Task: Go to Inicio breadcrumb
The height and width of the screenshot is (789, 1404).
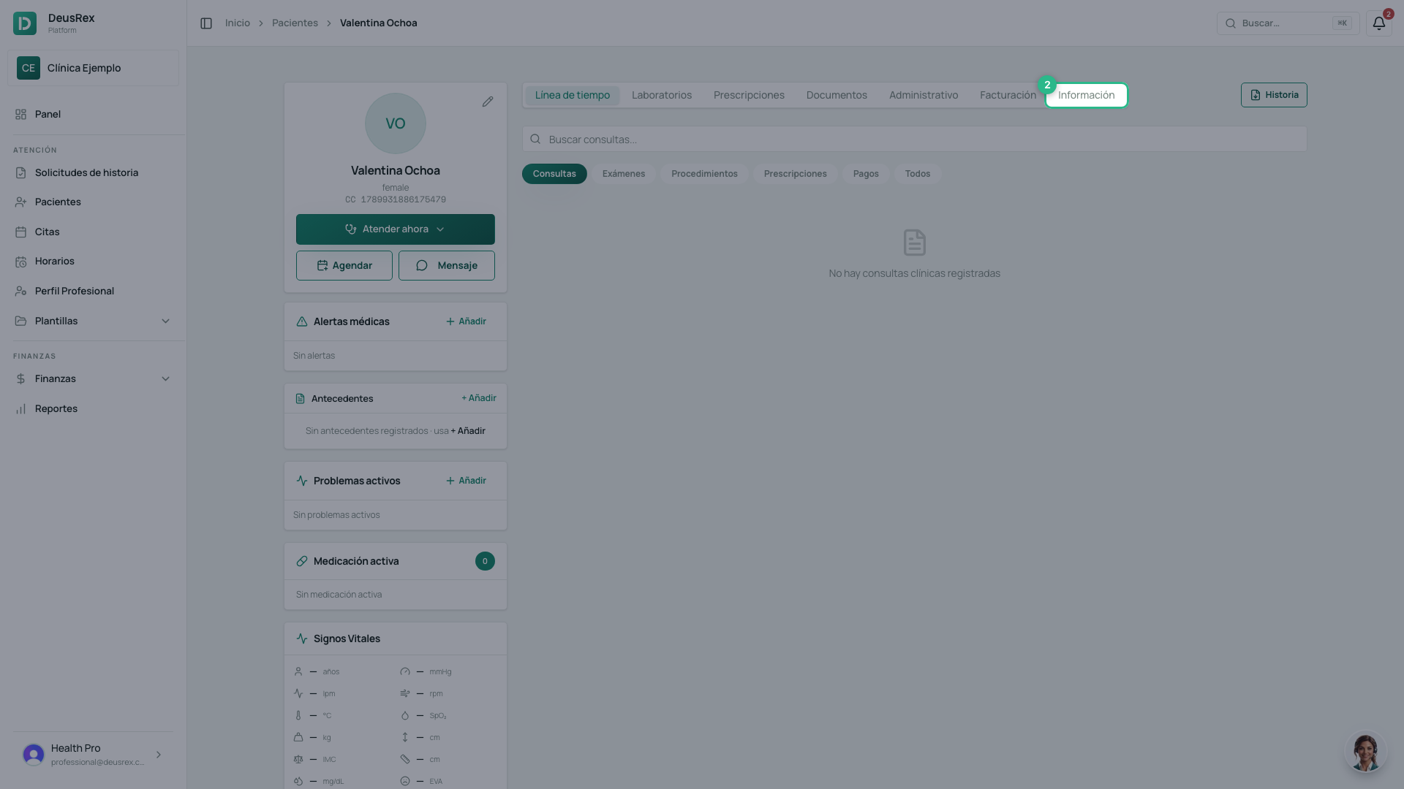Action: (x=238, y=23)
